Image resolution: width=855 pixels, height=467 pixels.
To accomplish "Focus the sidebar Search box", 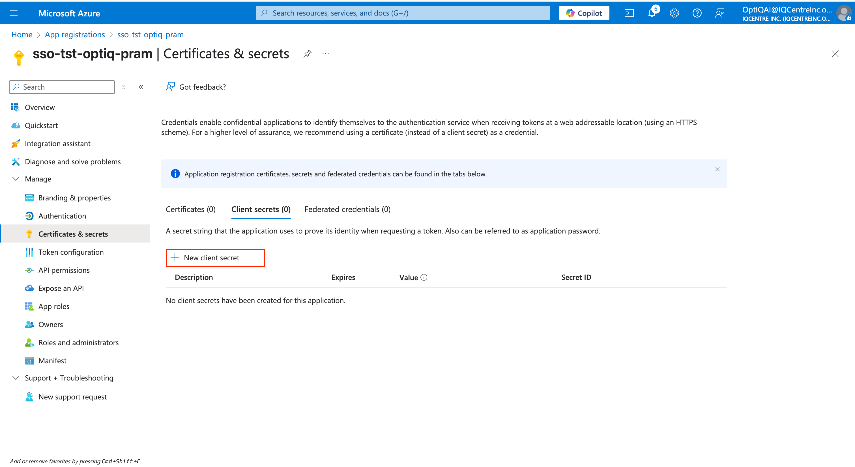I will click(x=62, y=87).
